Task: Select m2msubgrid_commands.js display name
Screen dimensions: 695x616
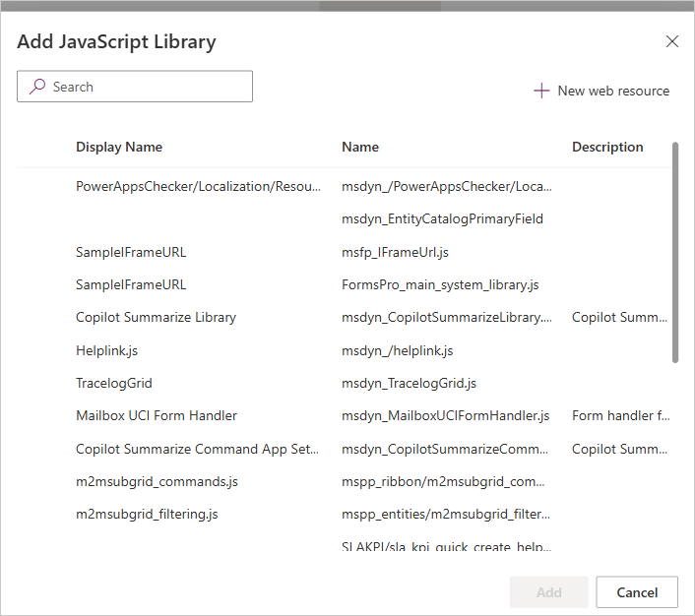Action: point(157,482)
